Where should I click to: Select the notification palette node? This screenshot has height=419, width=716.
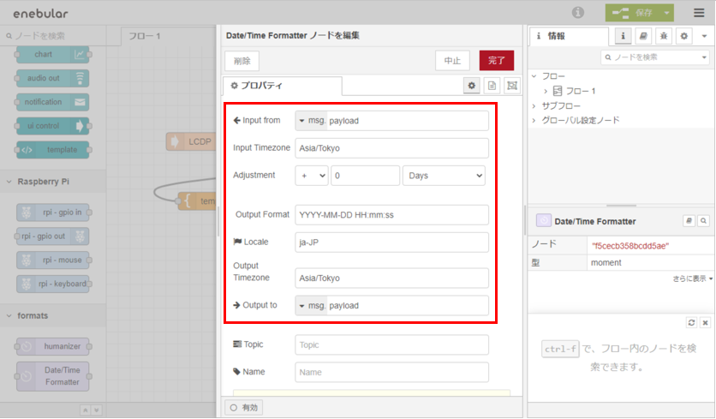pyautogui.click(x=52, y=102)
